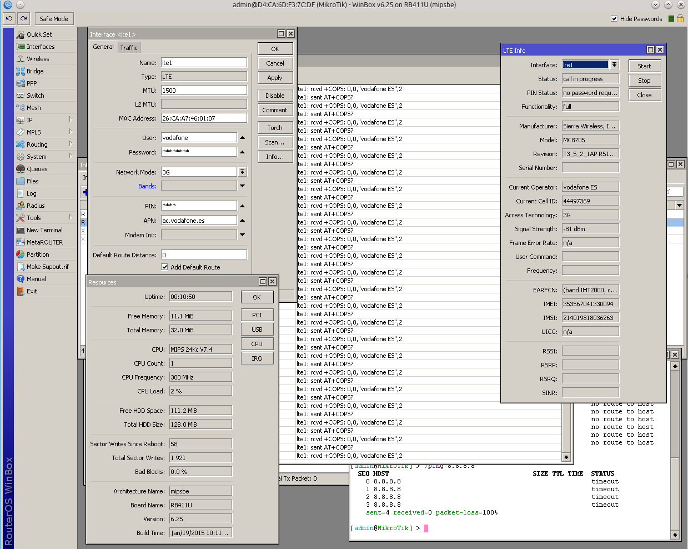Open the Interface dropdown in LTE Info
This screenshot has width=688, height=549.
615,65
